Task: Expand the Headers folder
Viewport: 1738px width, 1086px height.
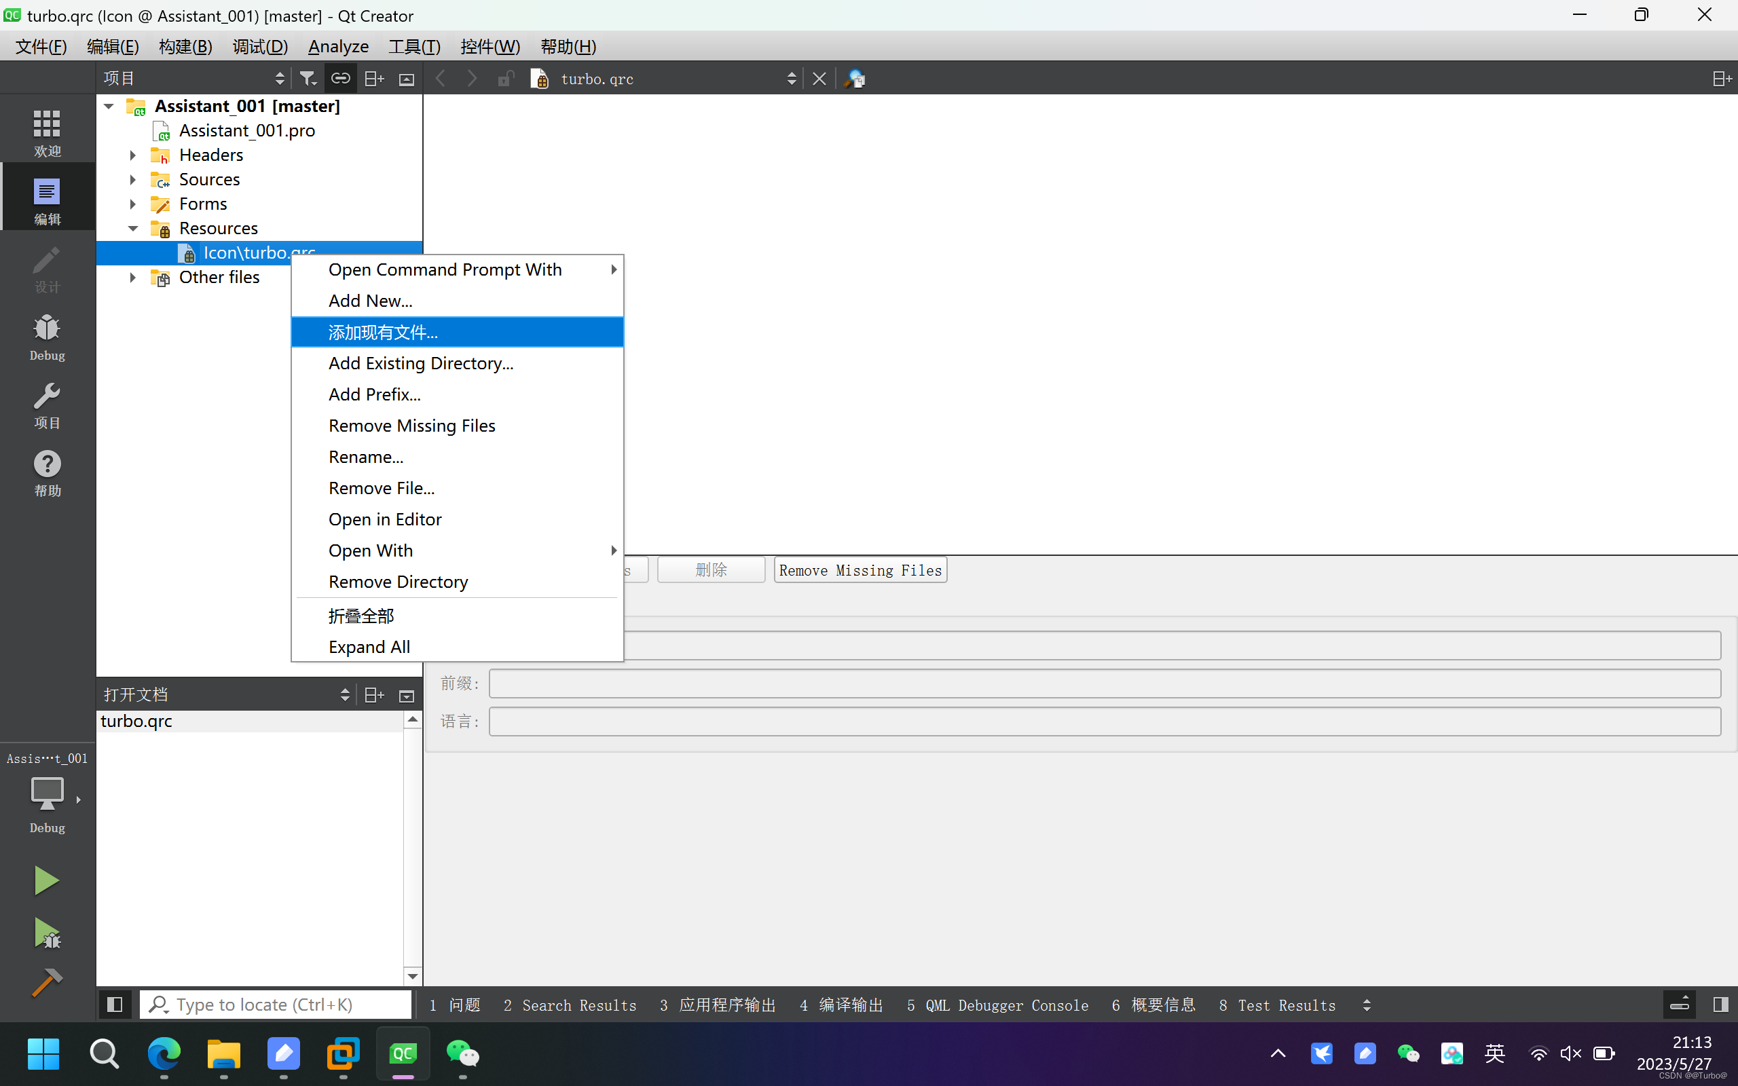Action: click(x=133, y=155)
